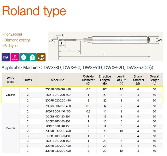Click the brown 30° helix angle icon
This screenshot has width=167, height=156.
tap(41, 57)
